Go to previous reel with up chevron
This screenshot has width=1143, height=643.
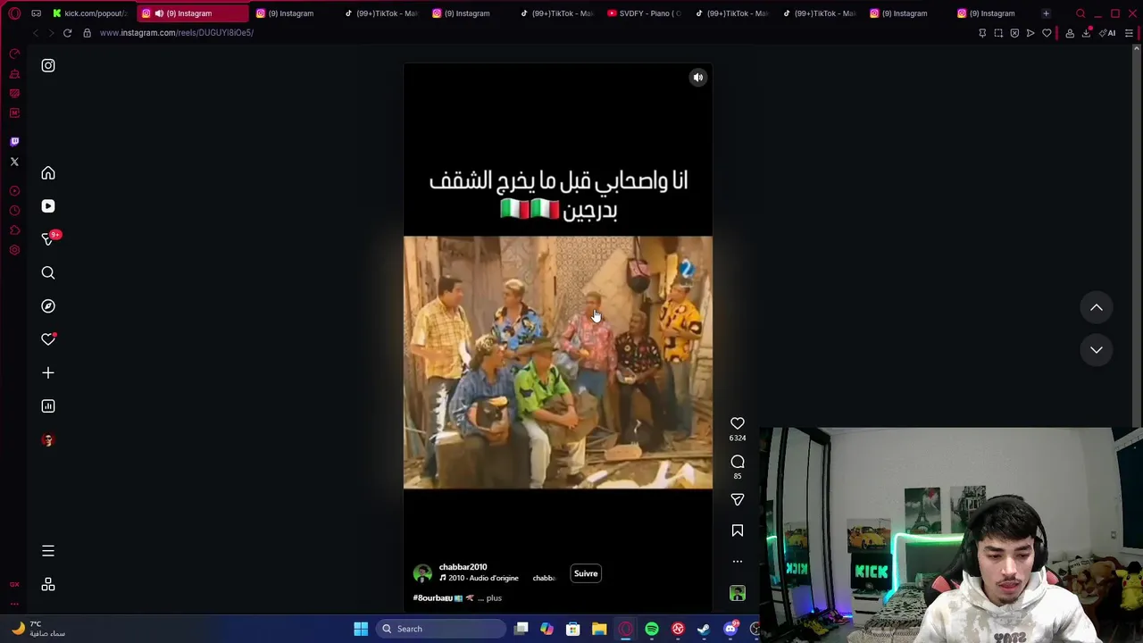(1097, 308)
